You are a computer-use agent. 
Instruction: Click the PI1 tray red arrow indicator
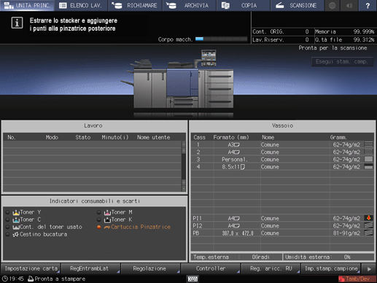368,218
